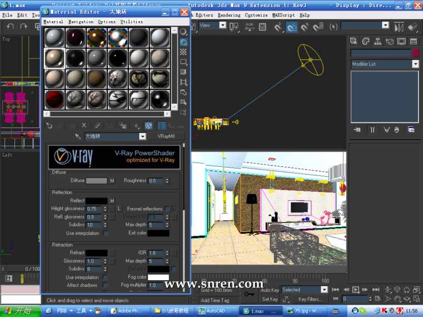The image size is (423, 317).
Task: Toggle the Angle Snap icon in main toolbar
Action: [292, 26]
